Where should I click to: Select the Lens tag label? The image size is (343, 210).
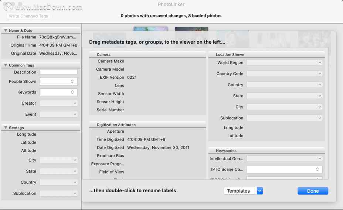pyautogui.click(x=119, y=85)
